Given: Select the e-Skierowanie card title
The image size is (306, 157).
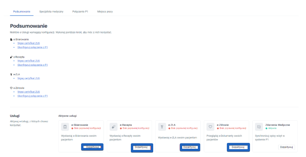Looking at the screenshot, I should click(80, 125).
